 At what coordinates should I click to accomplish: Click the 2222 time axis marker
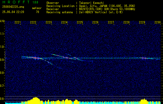pyautogui.click(x=33, y=22)
